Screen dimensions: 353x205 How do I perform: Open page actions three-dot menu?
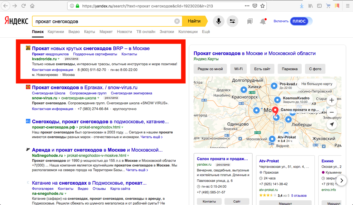click(x=247, y=6)
